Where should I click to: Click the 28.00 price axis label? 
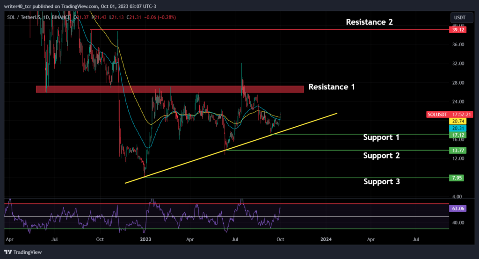coord(458,83)
